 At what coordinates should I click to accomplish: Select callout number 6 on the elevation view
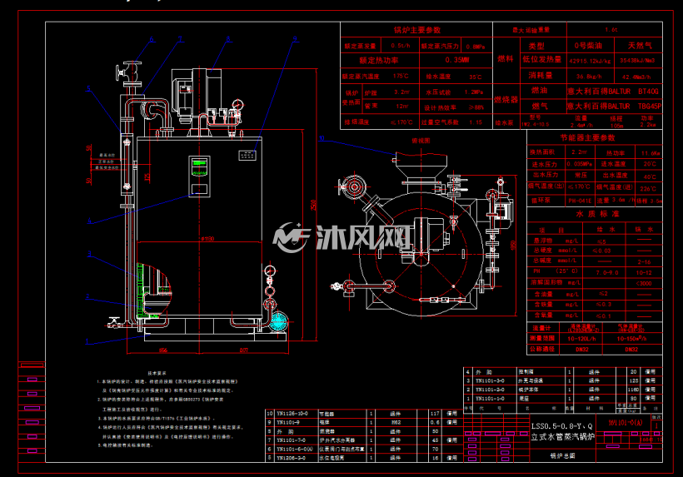pos(152,39)
